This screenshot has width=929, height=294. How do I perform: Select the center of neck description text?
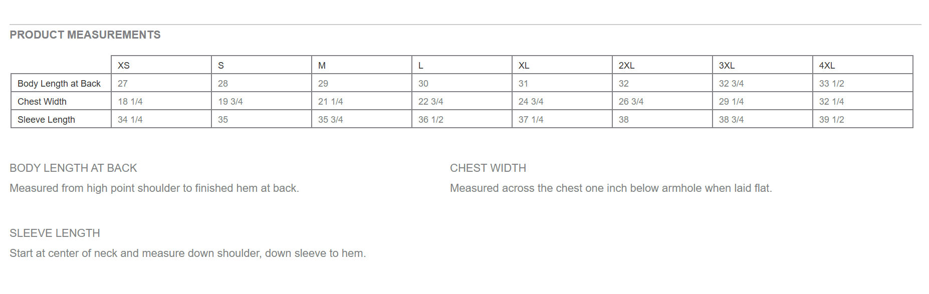click(188, 253)
